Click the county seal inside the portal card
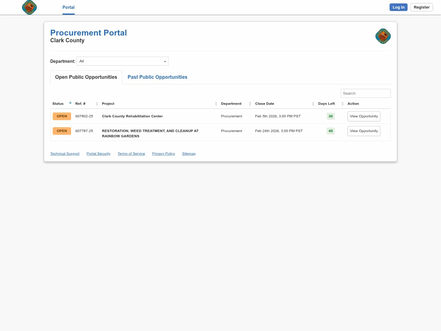This screenshot has width=441, height=331. [x=383, y=36]
